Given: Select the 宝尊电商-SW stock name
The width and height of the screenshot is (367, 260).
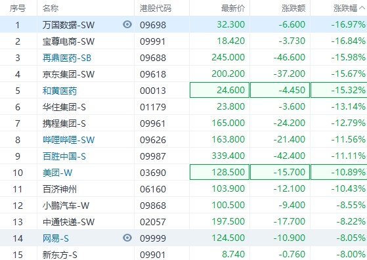Looking at the screenshot, I should coord(68,41).
